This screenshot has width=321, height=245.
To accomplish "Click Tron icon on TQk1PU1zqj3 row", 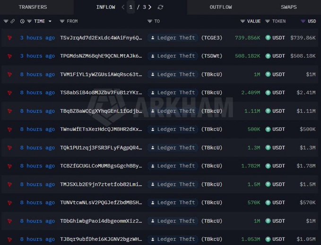I will (x=9, y=148).
